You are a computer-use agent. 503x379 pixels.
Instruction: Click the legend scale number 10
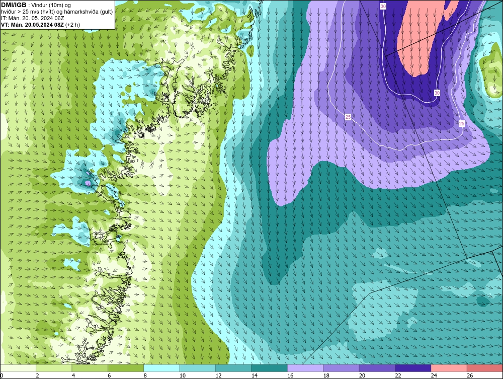click(183, 375)
